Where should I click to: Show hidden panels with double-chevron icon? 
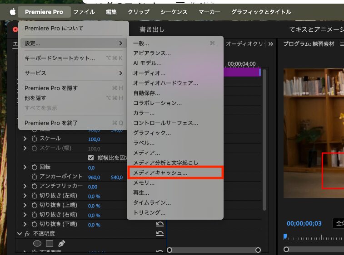[271, 44]
